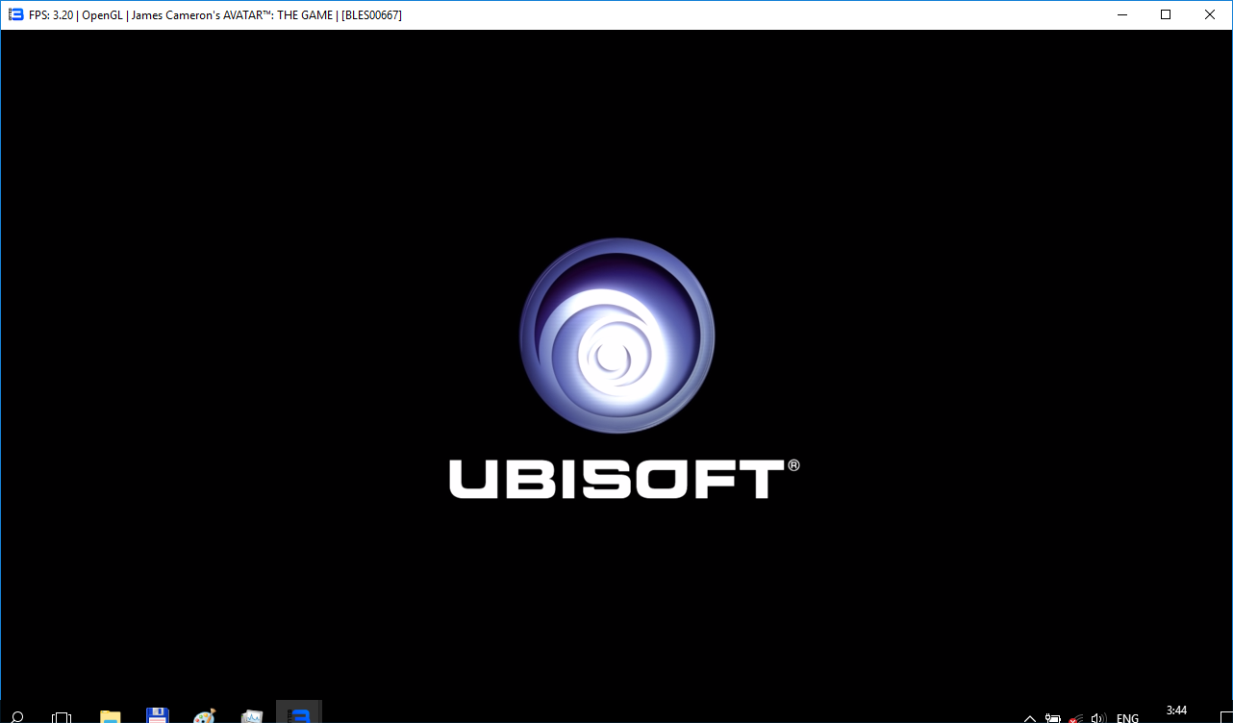Open the clock showing 3:44
1233x723 pixels.
pos(1176,711)
